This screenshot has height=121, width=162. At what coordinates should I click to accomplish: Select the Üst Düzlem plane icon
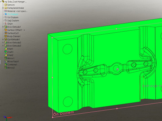pos(6,17)
